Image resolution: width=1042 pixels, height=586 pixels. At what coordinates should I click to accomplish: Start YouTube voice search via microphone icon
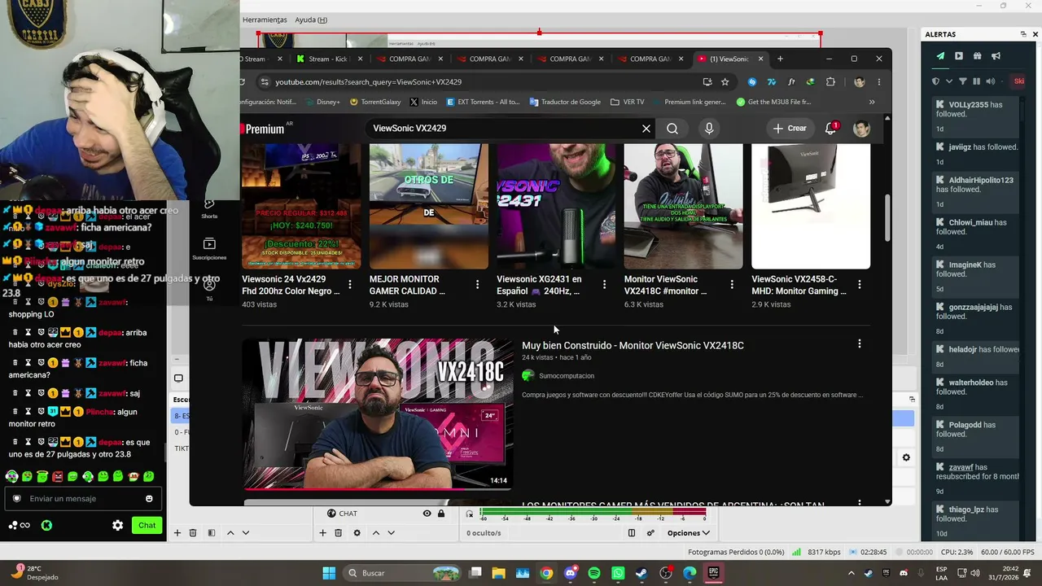tap(709, 129)
